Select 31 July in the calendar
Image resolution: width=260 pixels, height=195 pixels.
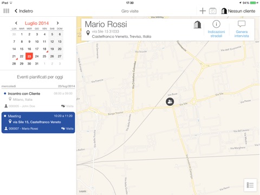(37, 63)
